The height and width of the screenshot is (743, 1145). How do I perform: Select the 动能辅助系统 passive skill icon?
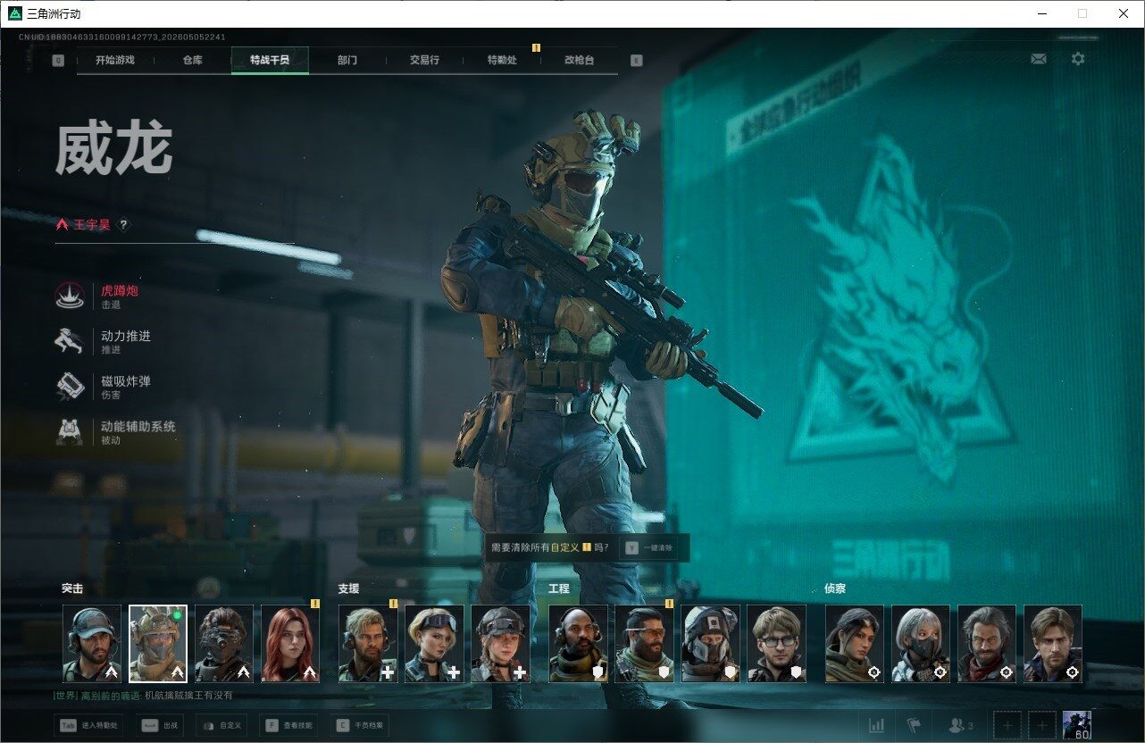click(x=69, y=432)
